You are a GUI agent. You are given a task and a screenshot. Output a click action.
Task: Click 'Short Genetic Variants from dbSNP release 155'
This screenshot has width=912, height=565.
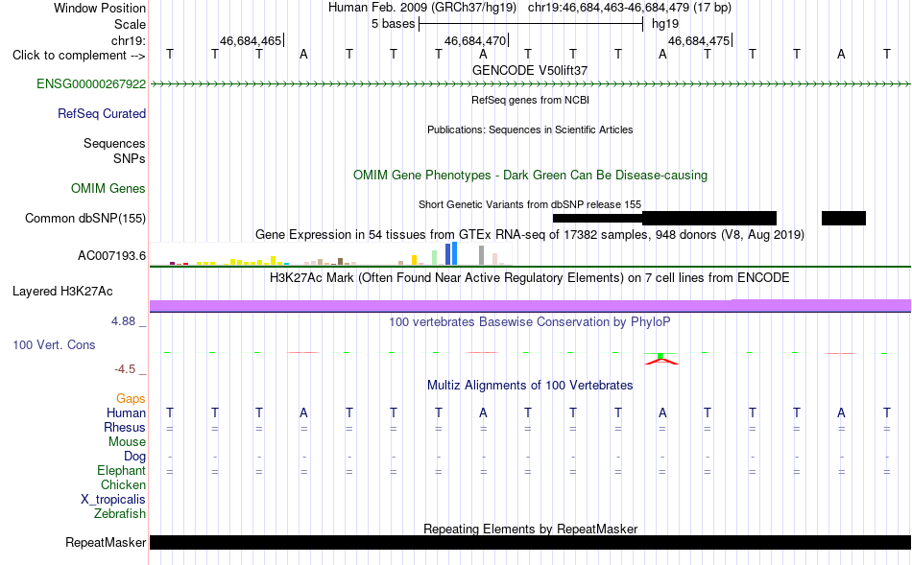click(530, 204)
